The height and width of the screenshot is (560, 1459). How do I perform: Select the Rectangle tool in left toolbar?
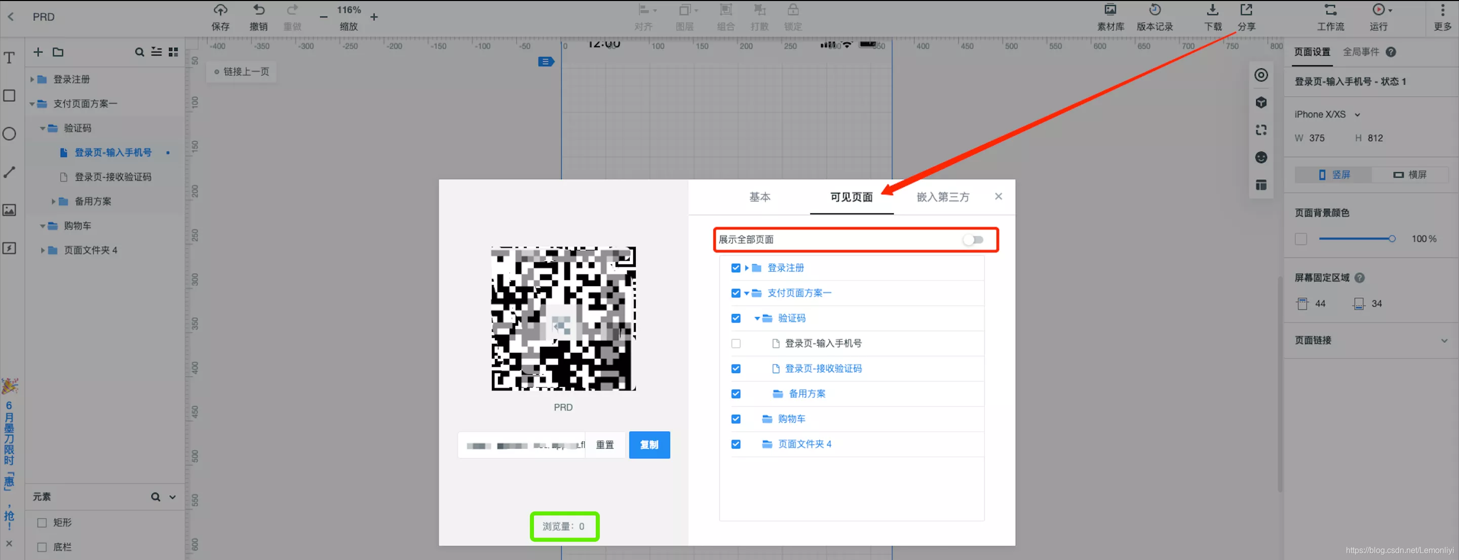(x=10, y=96)
